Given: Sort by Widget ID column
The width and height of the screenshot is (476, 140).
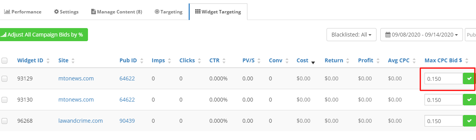Looking at the screenshot, I should click(x=33, y=60).
